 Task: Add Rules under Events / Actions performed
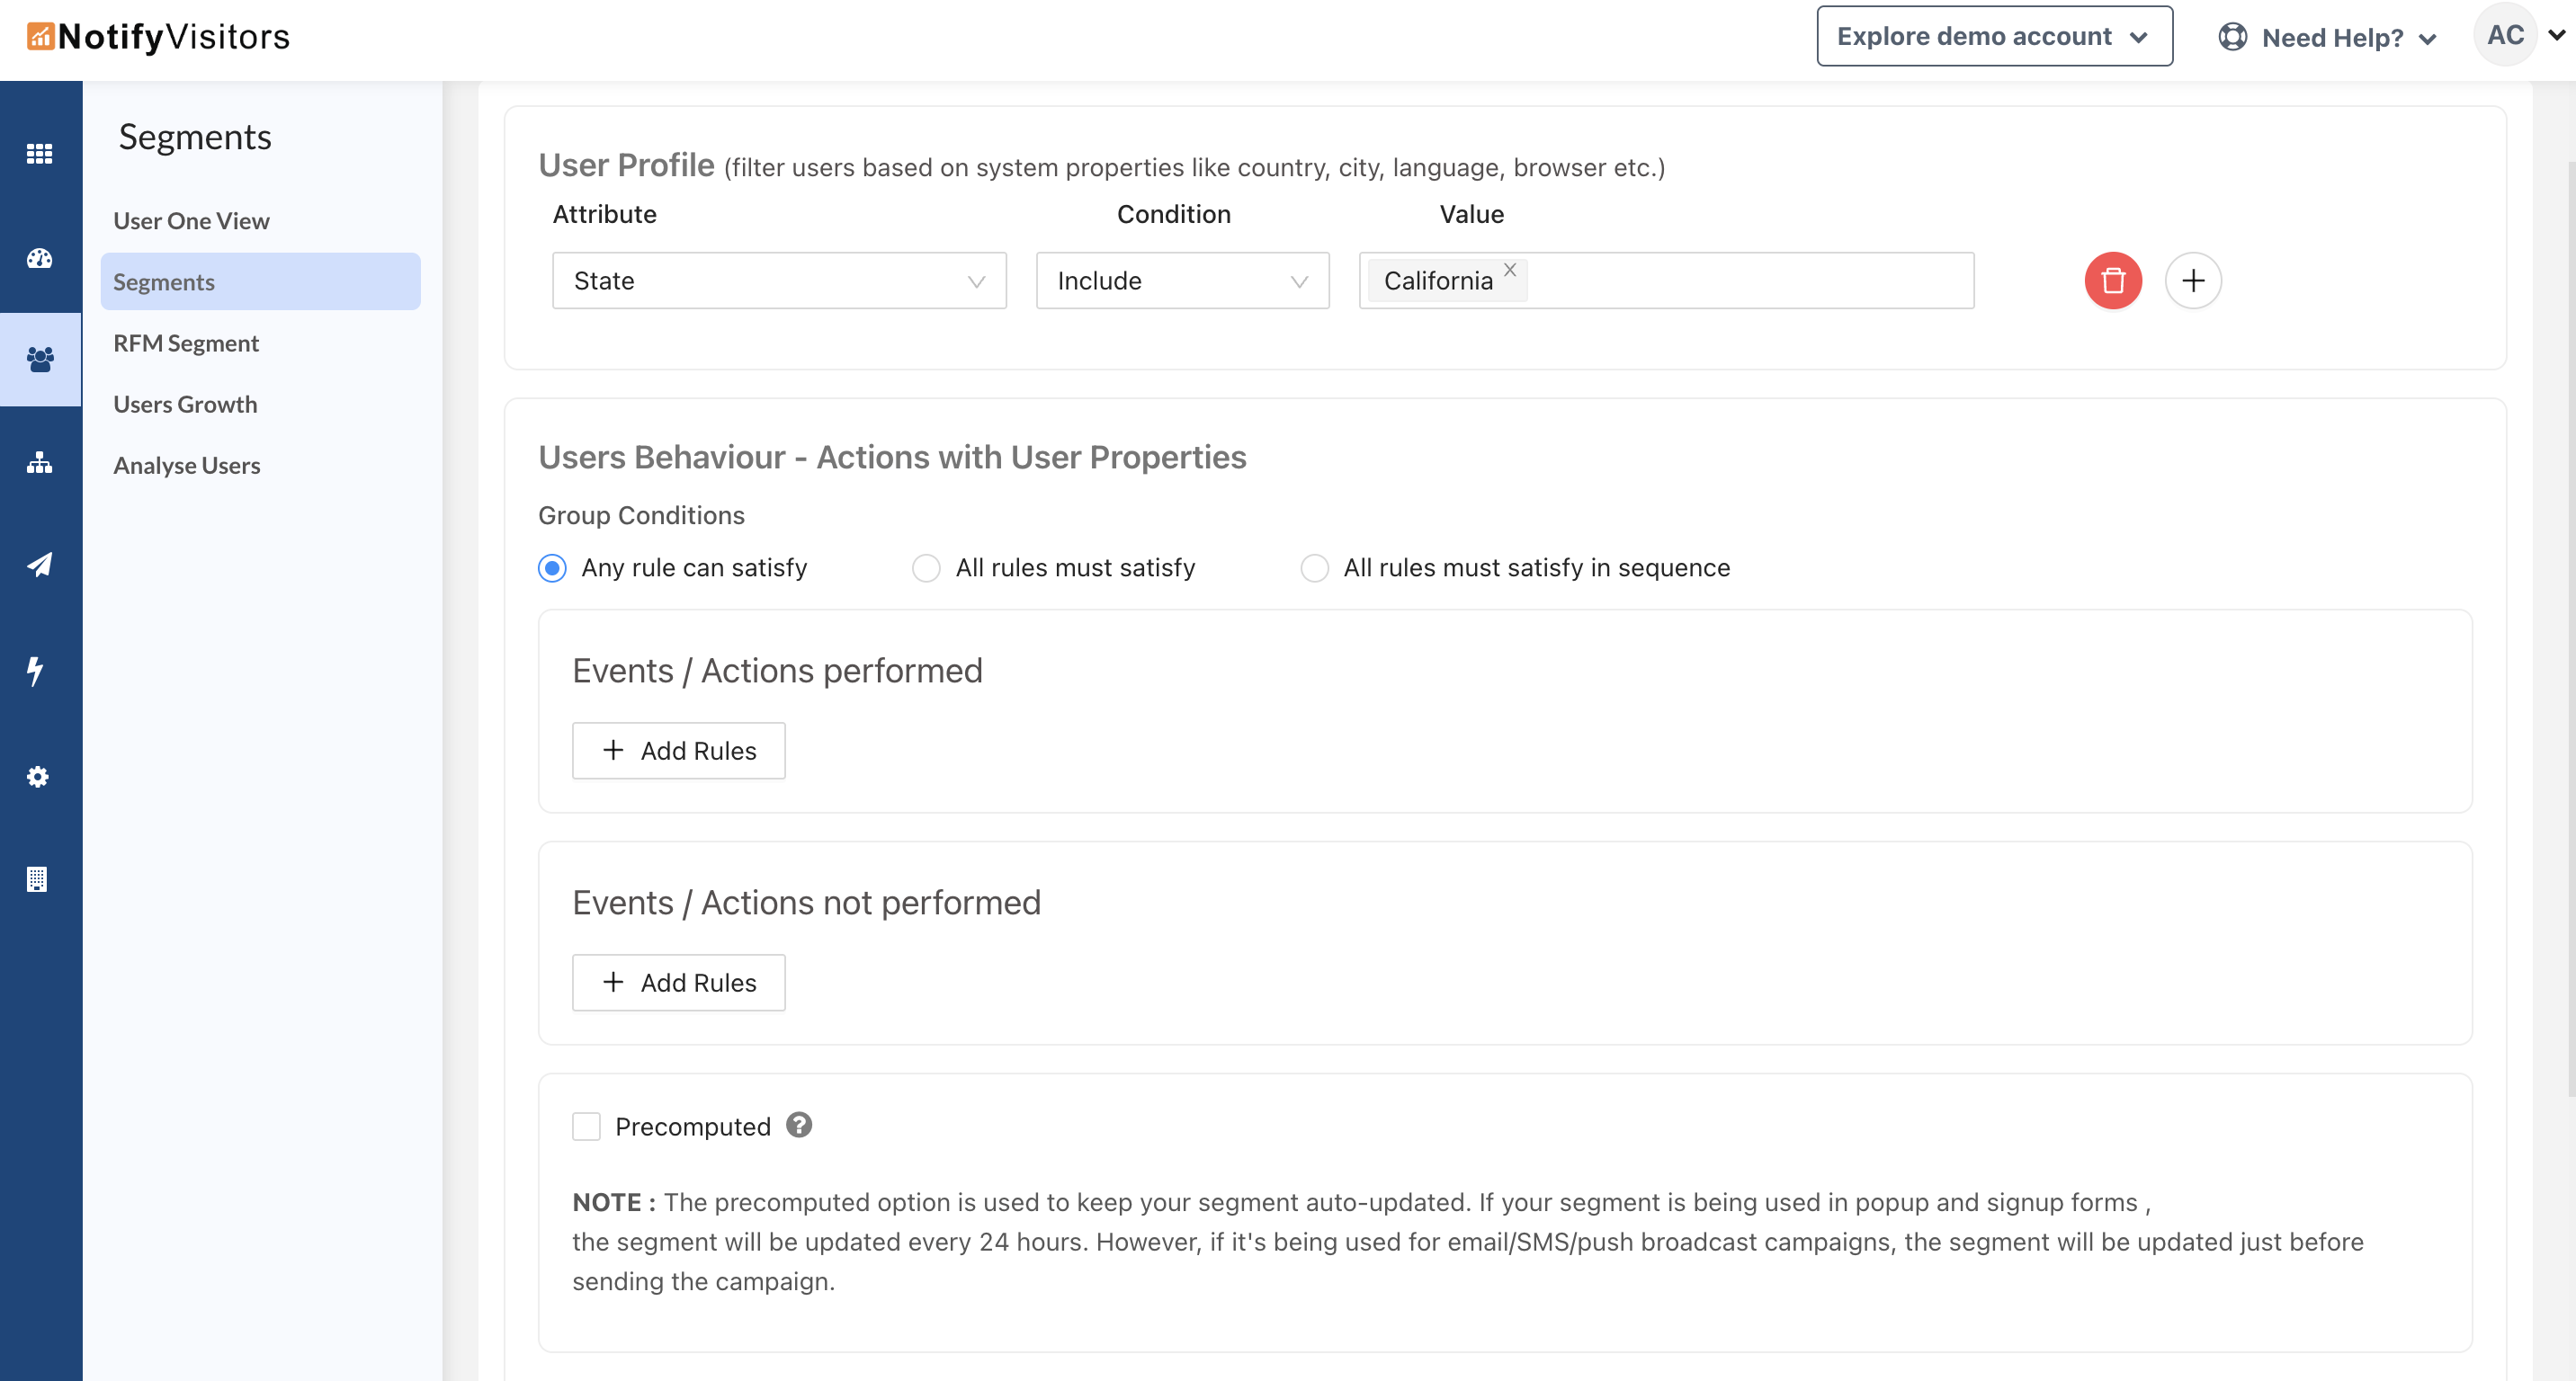click(678, 751)
